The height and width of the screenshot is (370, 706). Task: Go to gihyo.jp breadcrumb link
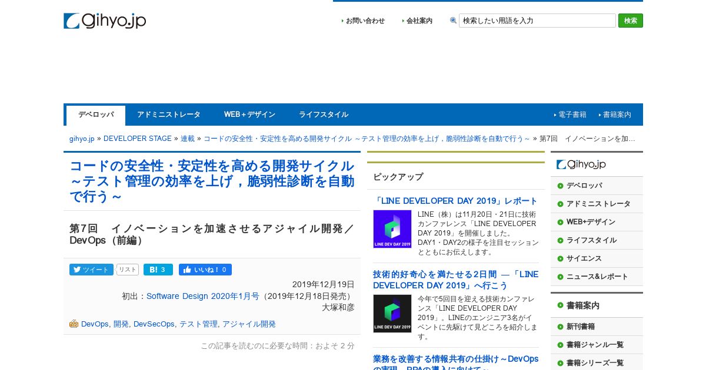click(82, 139)
